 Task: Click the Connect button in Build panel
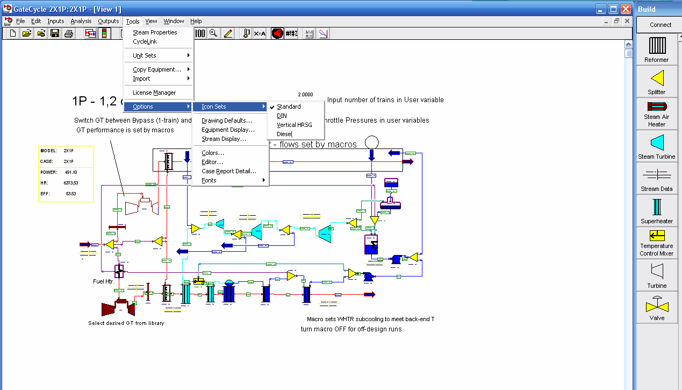coord(660,25)
